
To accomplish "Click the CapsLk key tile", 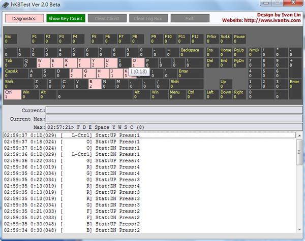I will tap(15, 74).
